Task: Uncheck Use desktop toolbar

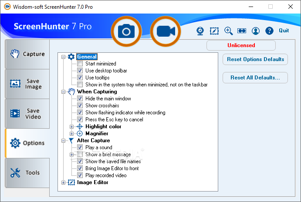Action: (x=80, y=71)
